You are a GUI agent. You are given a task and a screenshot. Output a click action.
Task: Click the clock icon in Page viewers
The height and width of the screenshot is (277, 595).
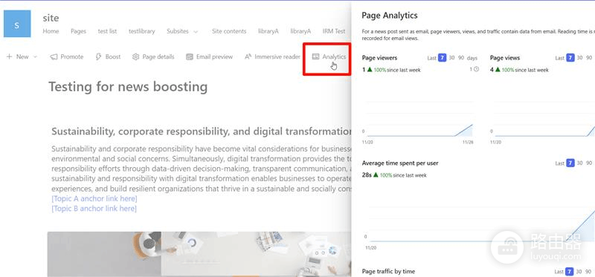pos(477,69)
